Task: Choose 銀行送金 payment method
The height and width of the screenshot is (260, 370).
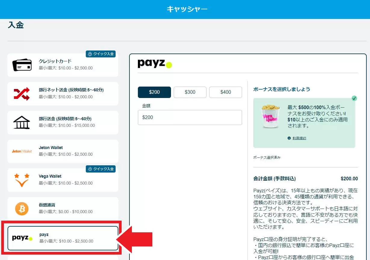Action: pyautogui.click(x=63, y=122)
